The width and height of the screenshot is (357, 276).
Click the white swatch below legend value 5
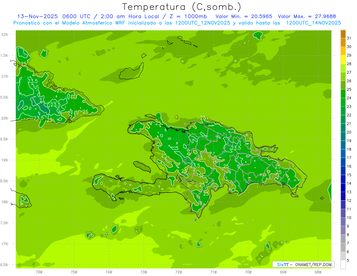[x=343, y=265]
